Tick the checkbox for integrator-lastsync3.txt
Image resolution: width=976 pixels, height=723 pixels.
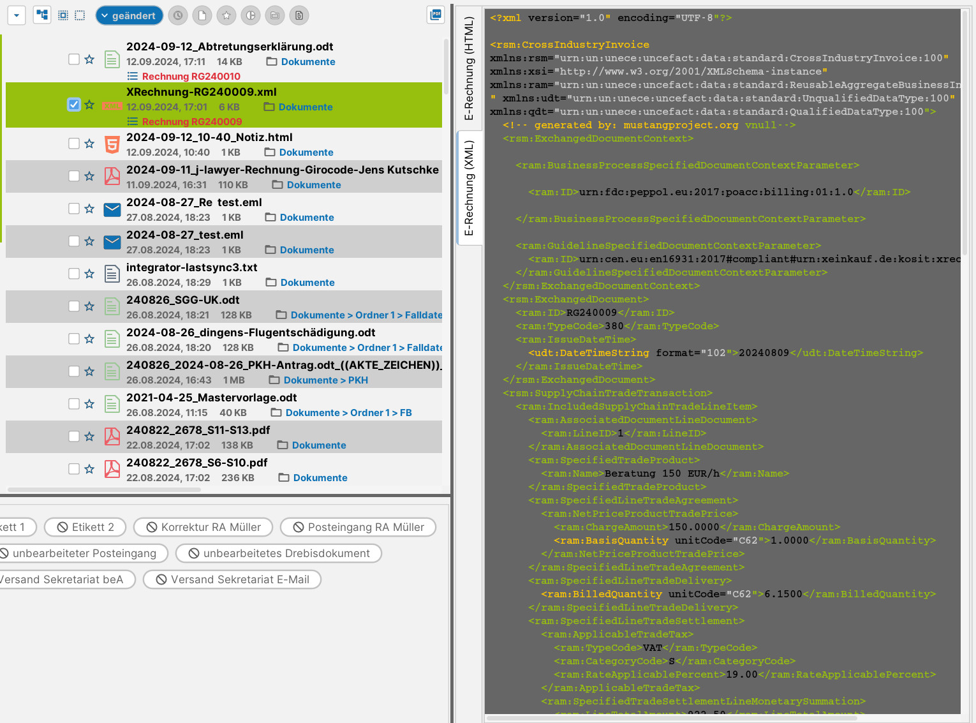[x=74, y=274]
